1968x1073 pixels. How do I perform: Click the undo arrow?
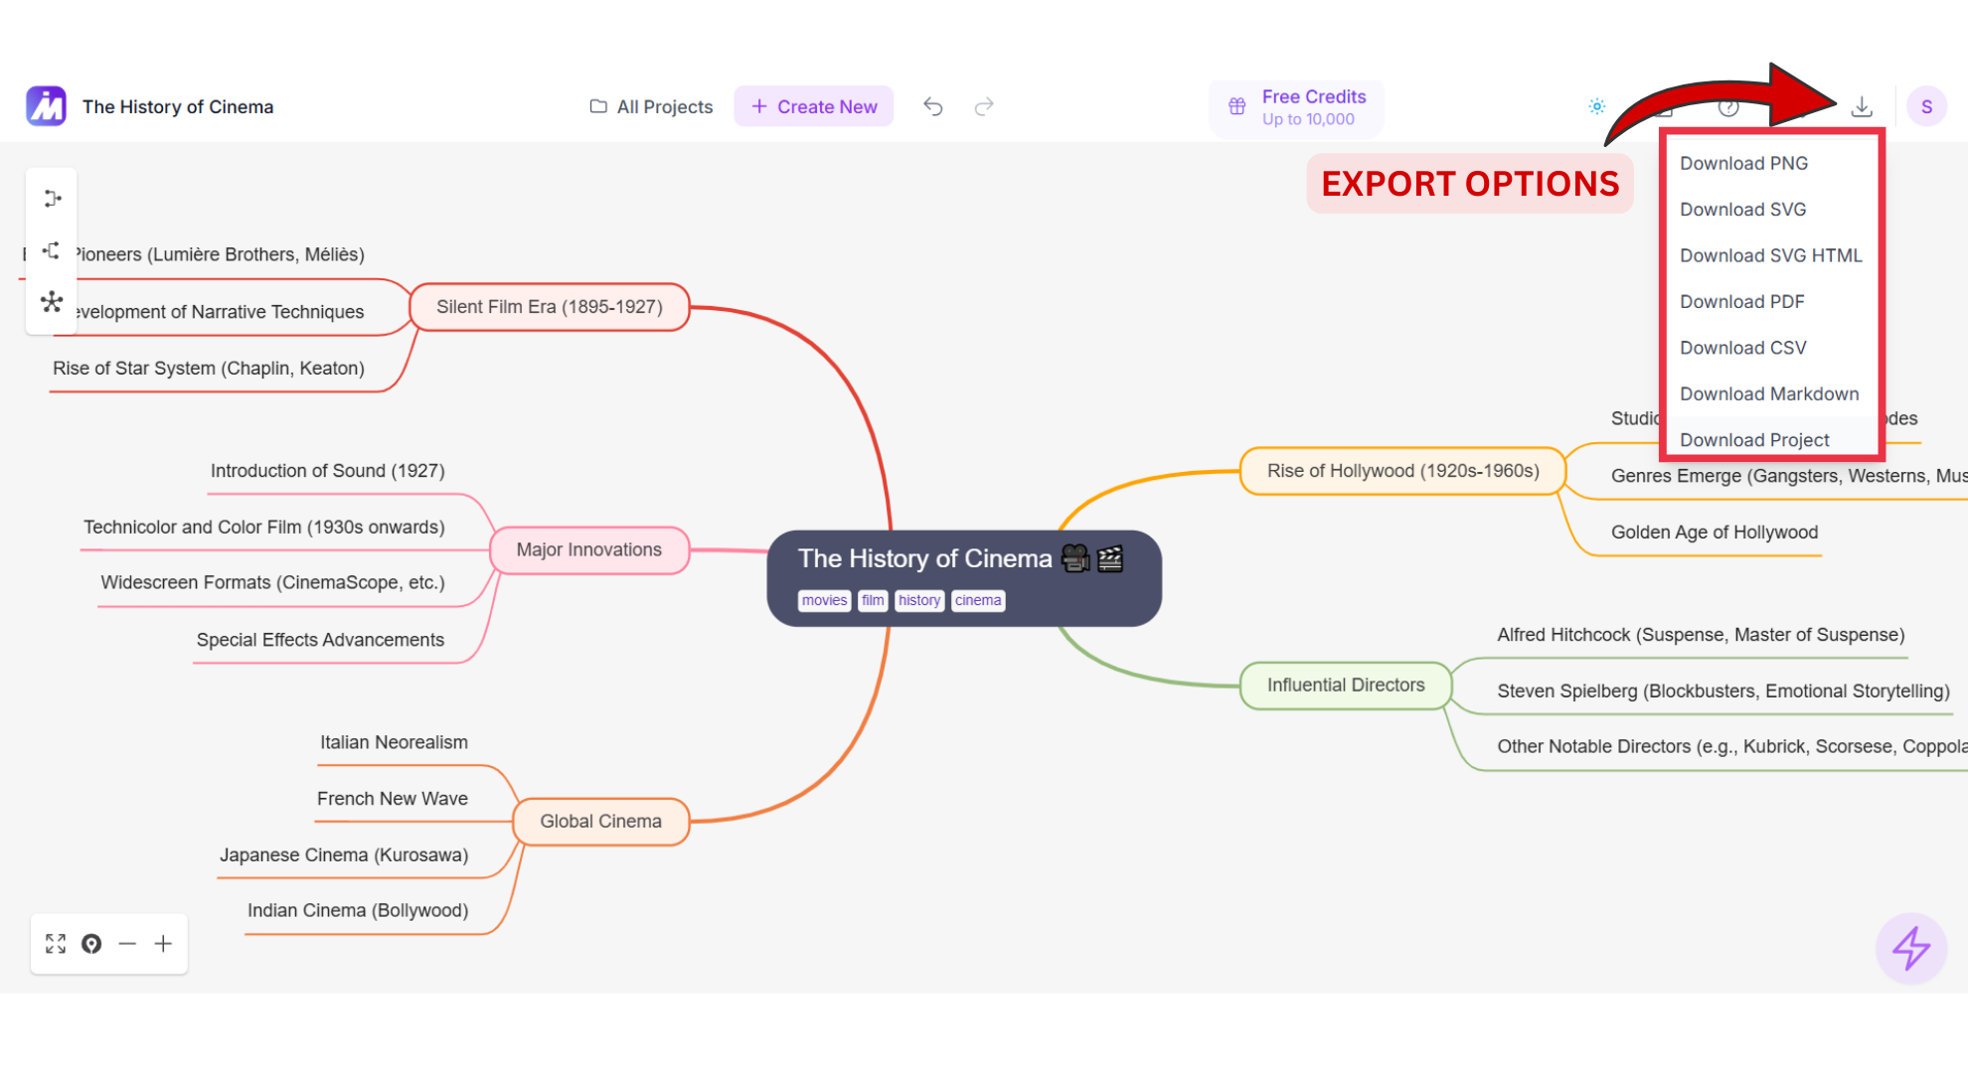932,106
